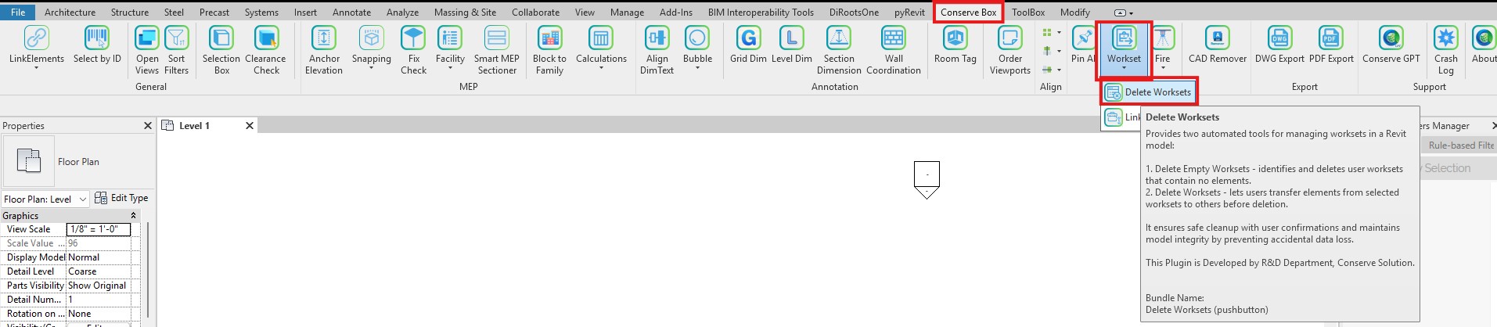Open the Floor Plan: Level type selector

[x=45, y=199]
